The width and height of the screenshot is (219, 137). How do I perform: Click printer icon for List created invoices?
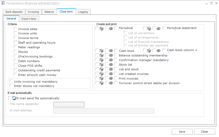pos(101,74)
